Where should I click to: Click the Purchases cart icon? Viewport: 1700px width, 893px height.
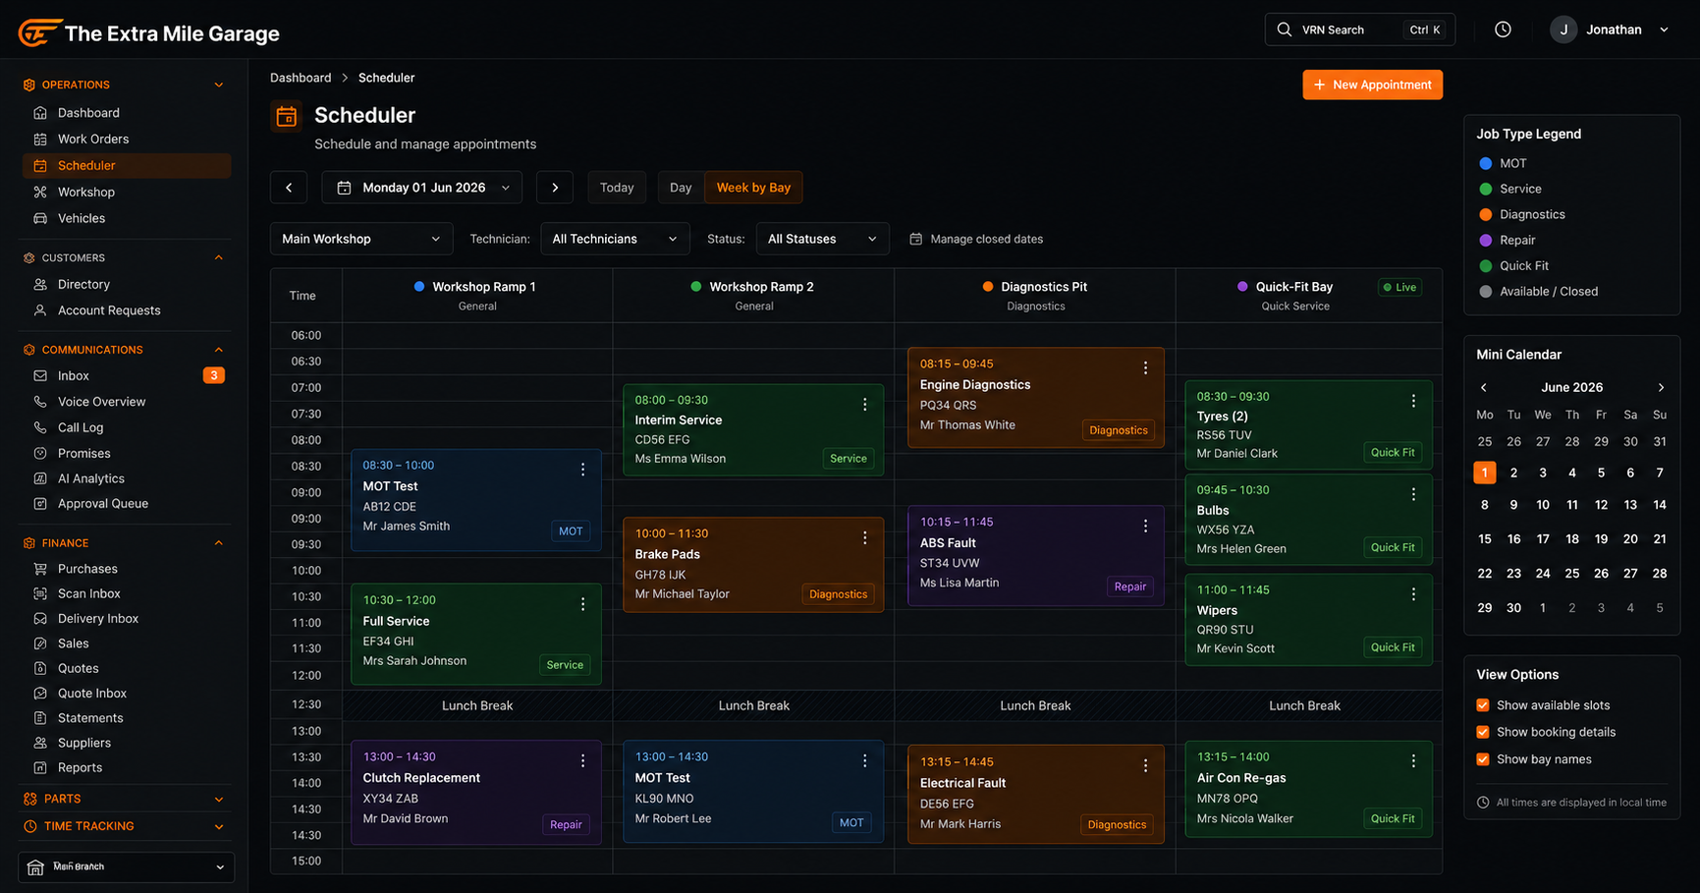[x=40, y=569]
